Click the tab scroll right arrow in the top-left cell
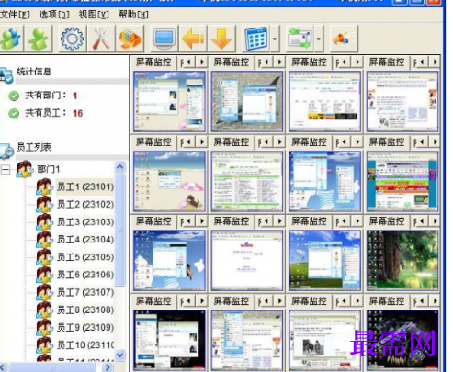Viewport: 453px width, 372px height. click(202, 62)
